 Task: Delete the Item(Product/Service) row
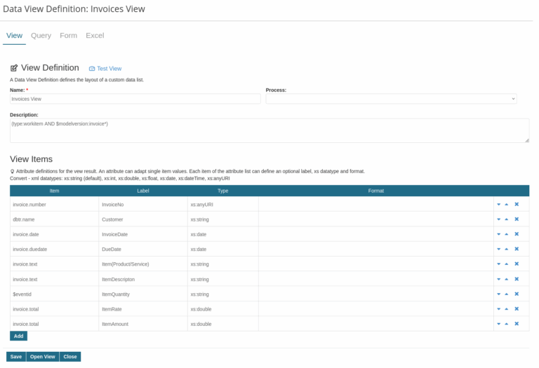point(517,264)
